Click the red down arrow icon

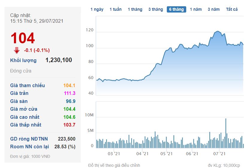[17, 50]
